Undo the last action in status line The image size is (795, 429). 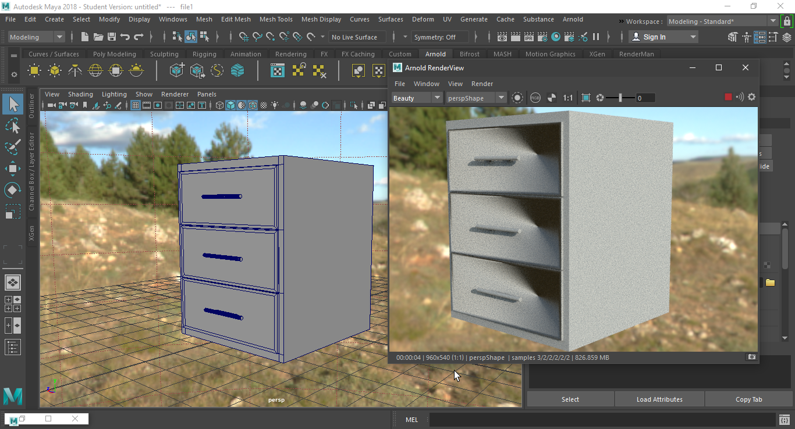click(x=125, y=37)
